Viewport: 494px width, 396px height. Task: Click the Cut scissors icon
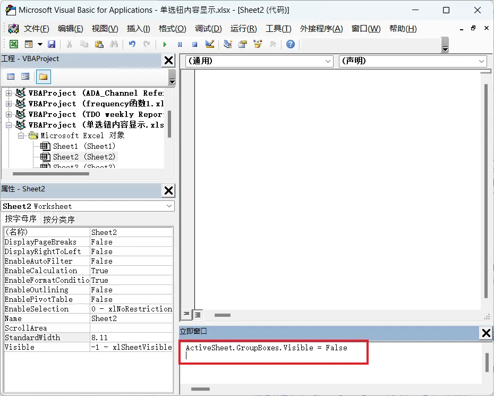coord(69,44)
